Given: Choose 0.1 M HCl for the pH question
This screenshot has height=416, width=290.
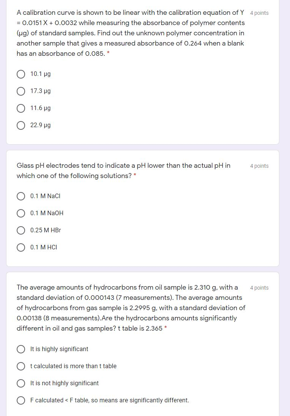Looking at the screenshot, I should pos(21,247).
